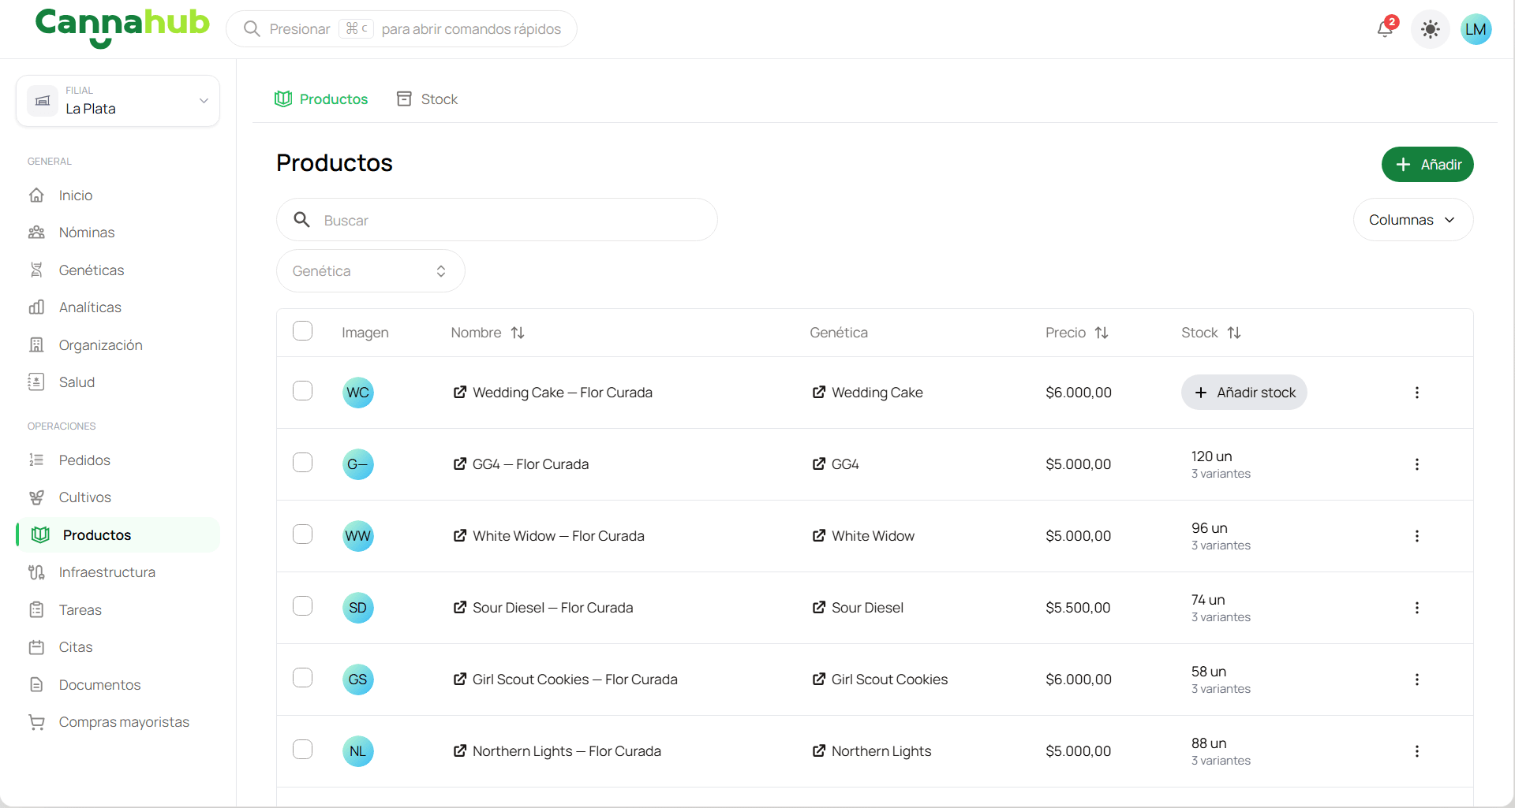The image size is (1515, 808).
Task: Open row actions for GG4 — Flor Curada
Action: click(1416, 464)
